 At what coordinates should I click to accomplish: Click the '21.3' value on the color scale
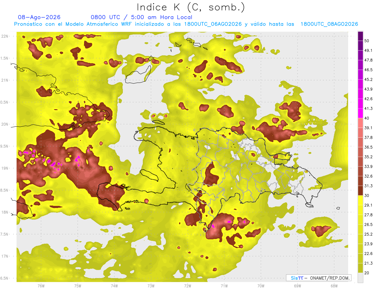369,263
